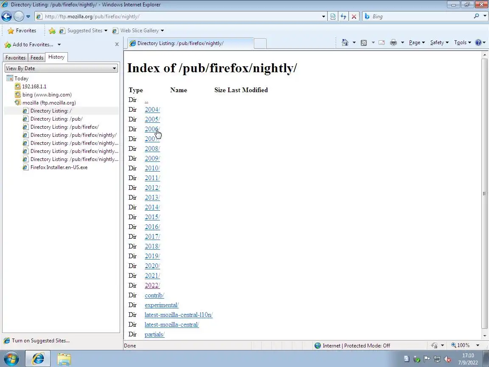Select the Directory Listing browser tab
The width and height of the screenshot is (489, 367).
click(x=191, y=43)
